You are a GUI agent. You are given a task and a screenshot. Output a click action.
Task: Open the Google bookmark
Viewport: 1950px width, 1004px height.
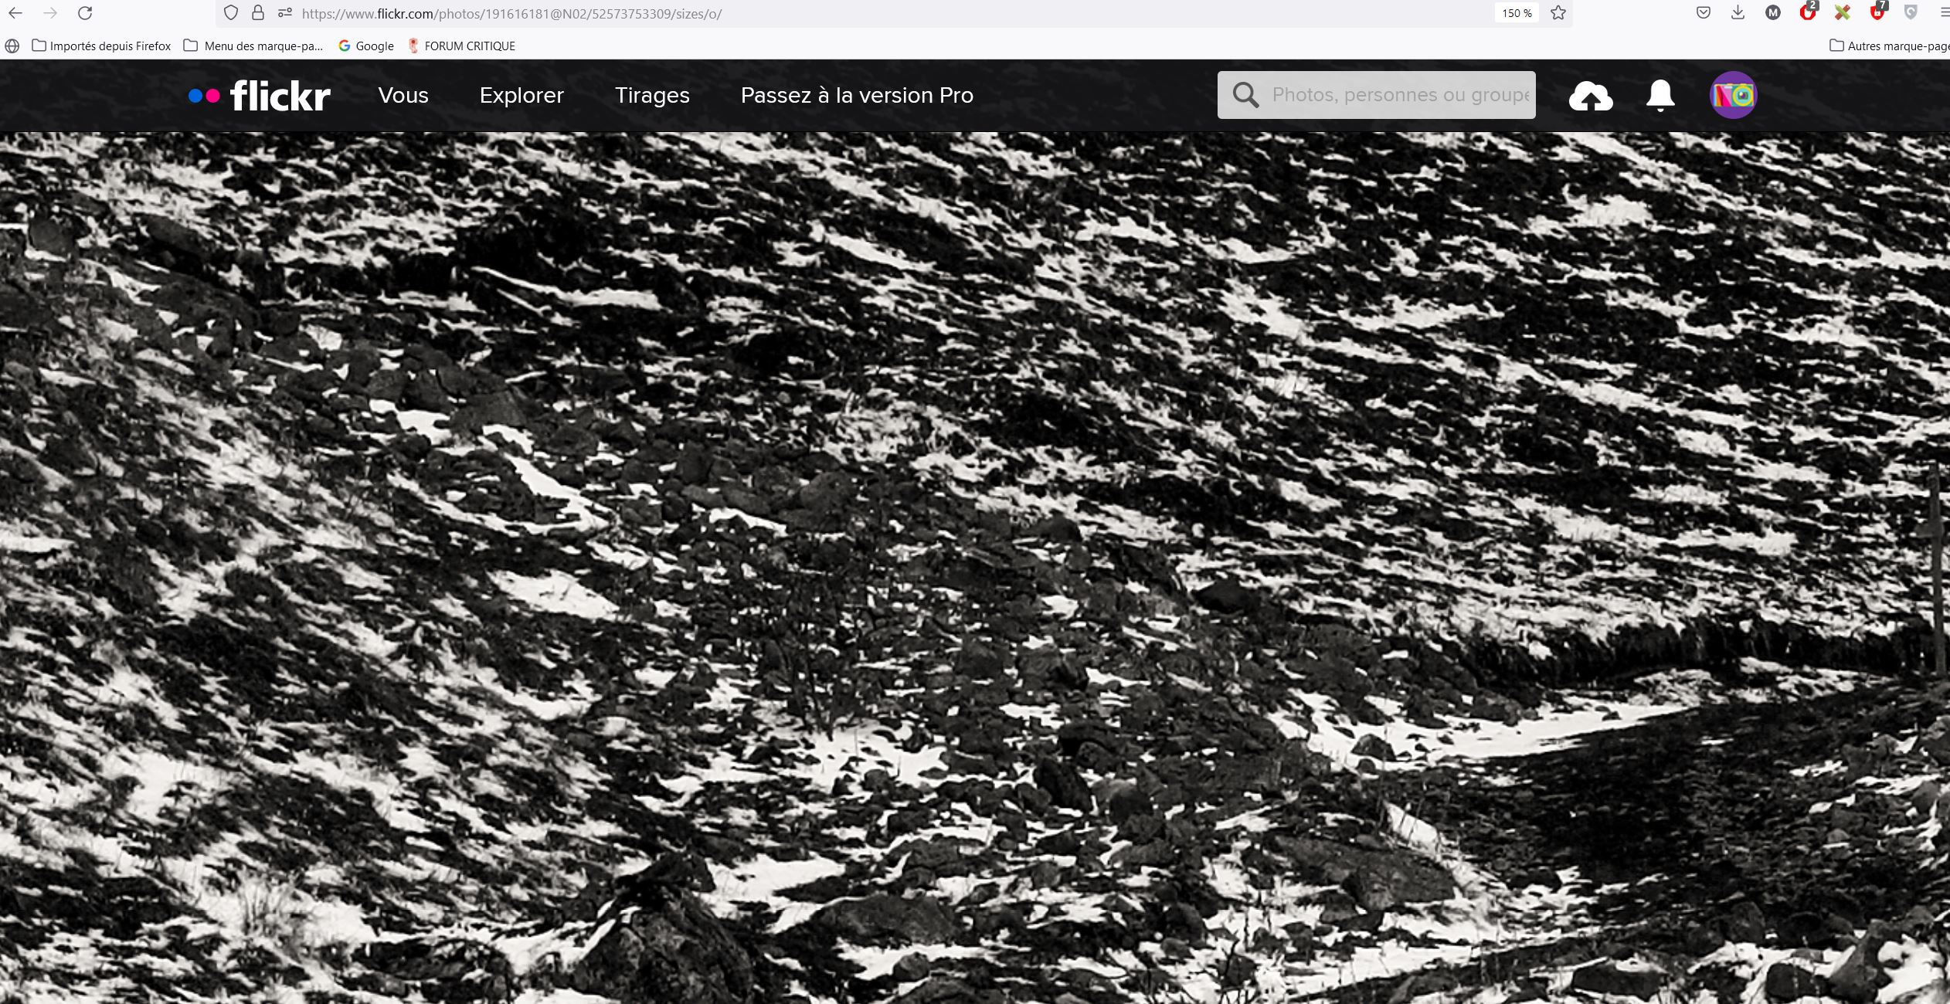point(366,46)
